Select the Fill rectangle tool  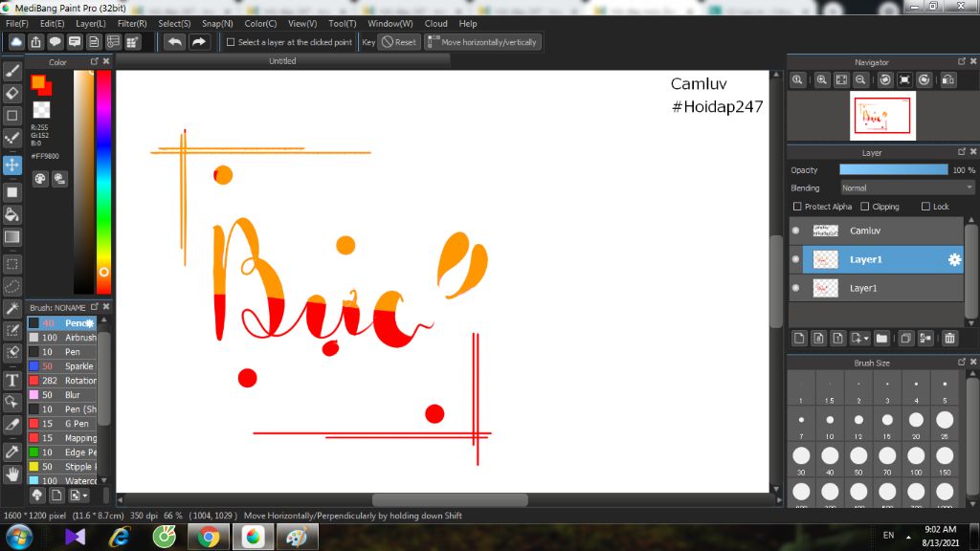click(x=11, y=192)
